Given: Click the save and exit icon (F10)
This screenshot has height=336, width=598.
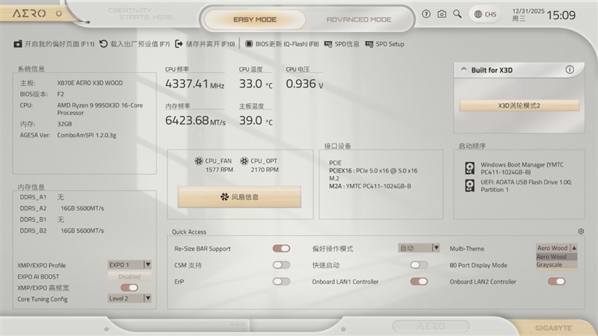Looking at the screenshot, I should (179, 44).
